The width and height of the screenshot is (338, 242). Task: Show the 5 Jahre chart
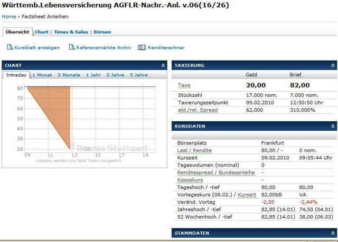click(139, 75)
